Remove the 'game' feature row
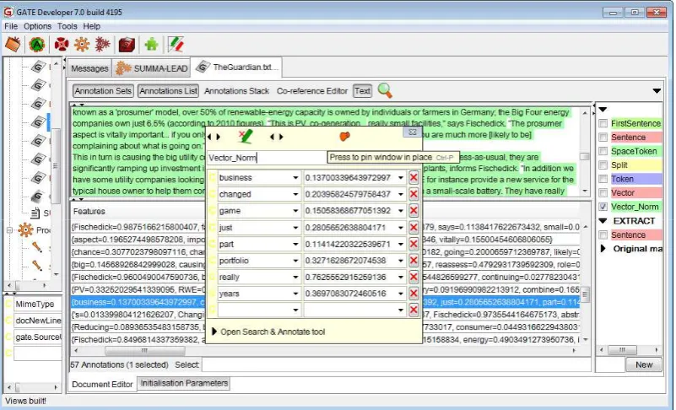The height and width of the screenshot is (410, 676). point(414,211)
